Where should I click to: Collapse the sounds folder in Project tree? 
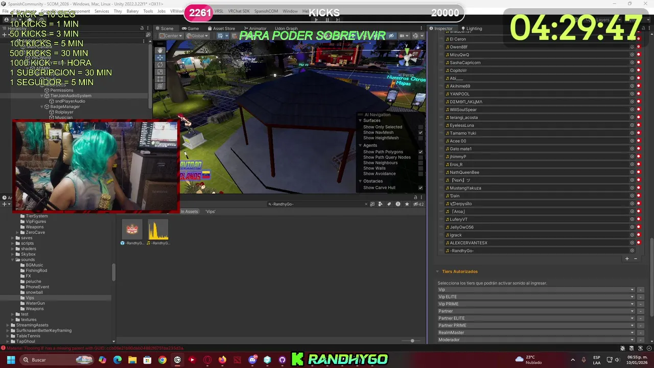coord(13,260)
